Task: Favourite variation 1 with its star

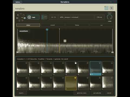Action: 26,63
